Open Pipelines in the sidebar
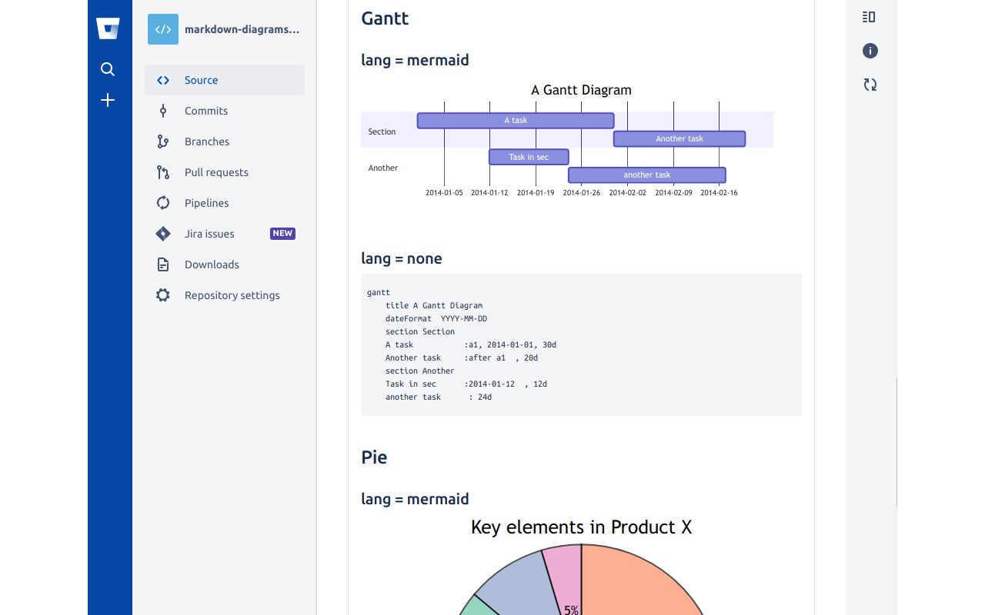 (x=225, y=203)
